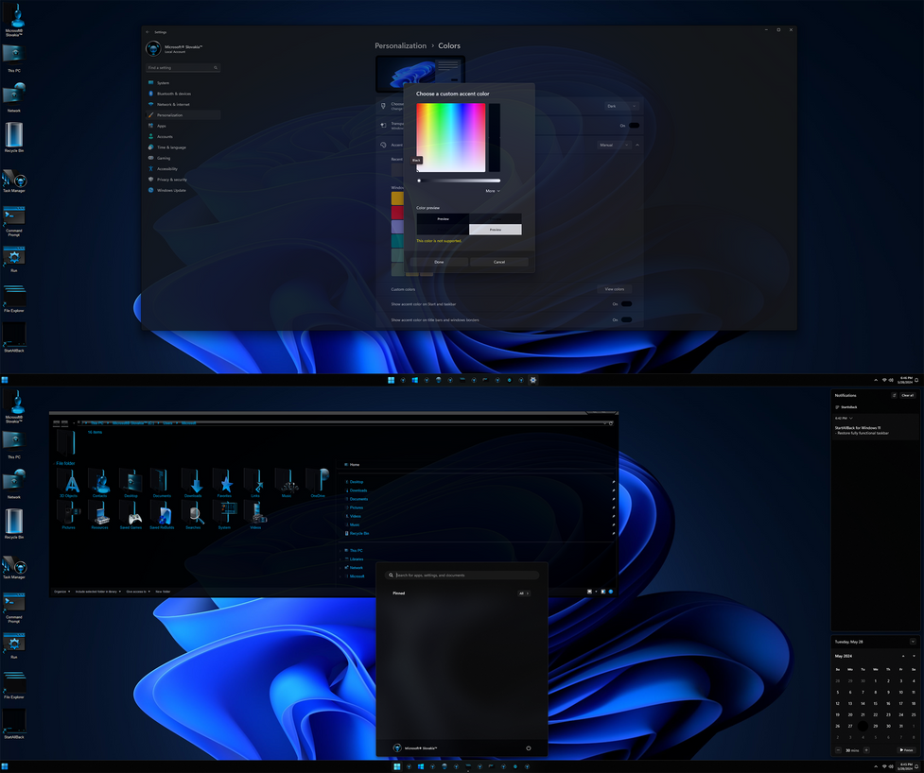Open the OneDrive folder in File Explorer
The image size is (924, 773).
320,482
